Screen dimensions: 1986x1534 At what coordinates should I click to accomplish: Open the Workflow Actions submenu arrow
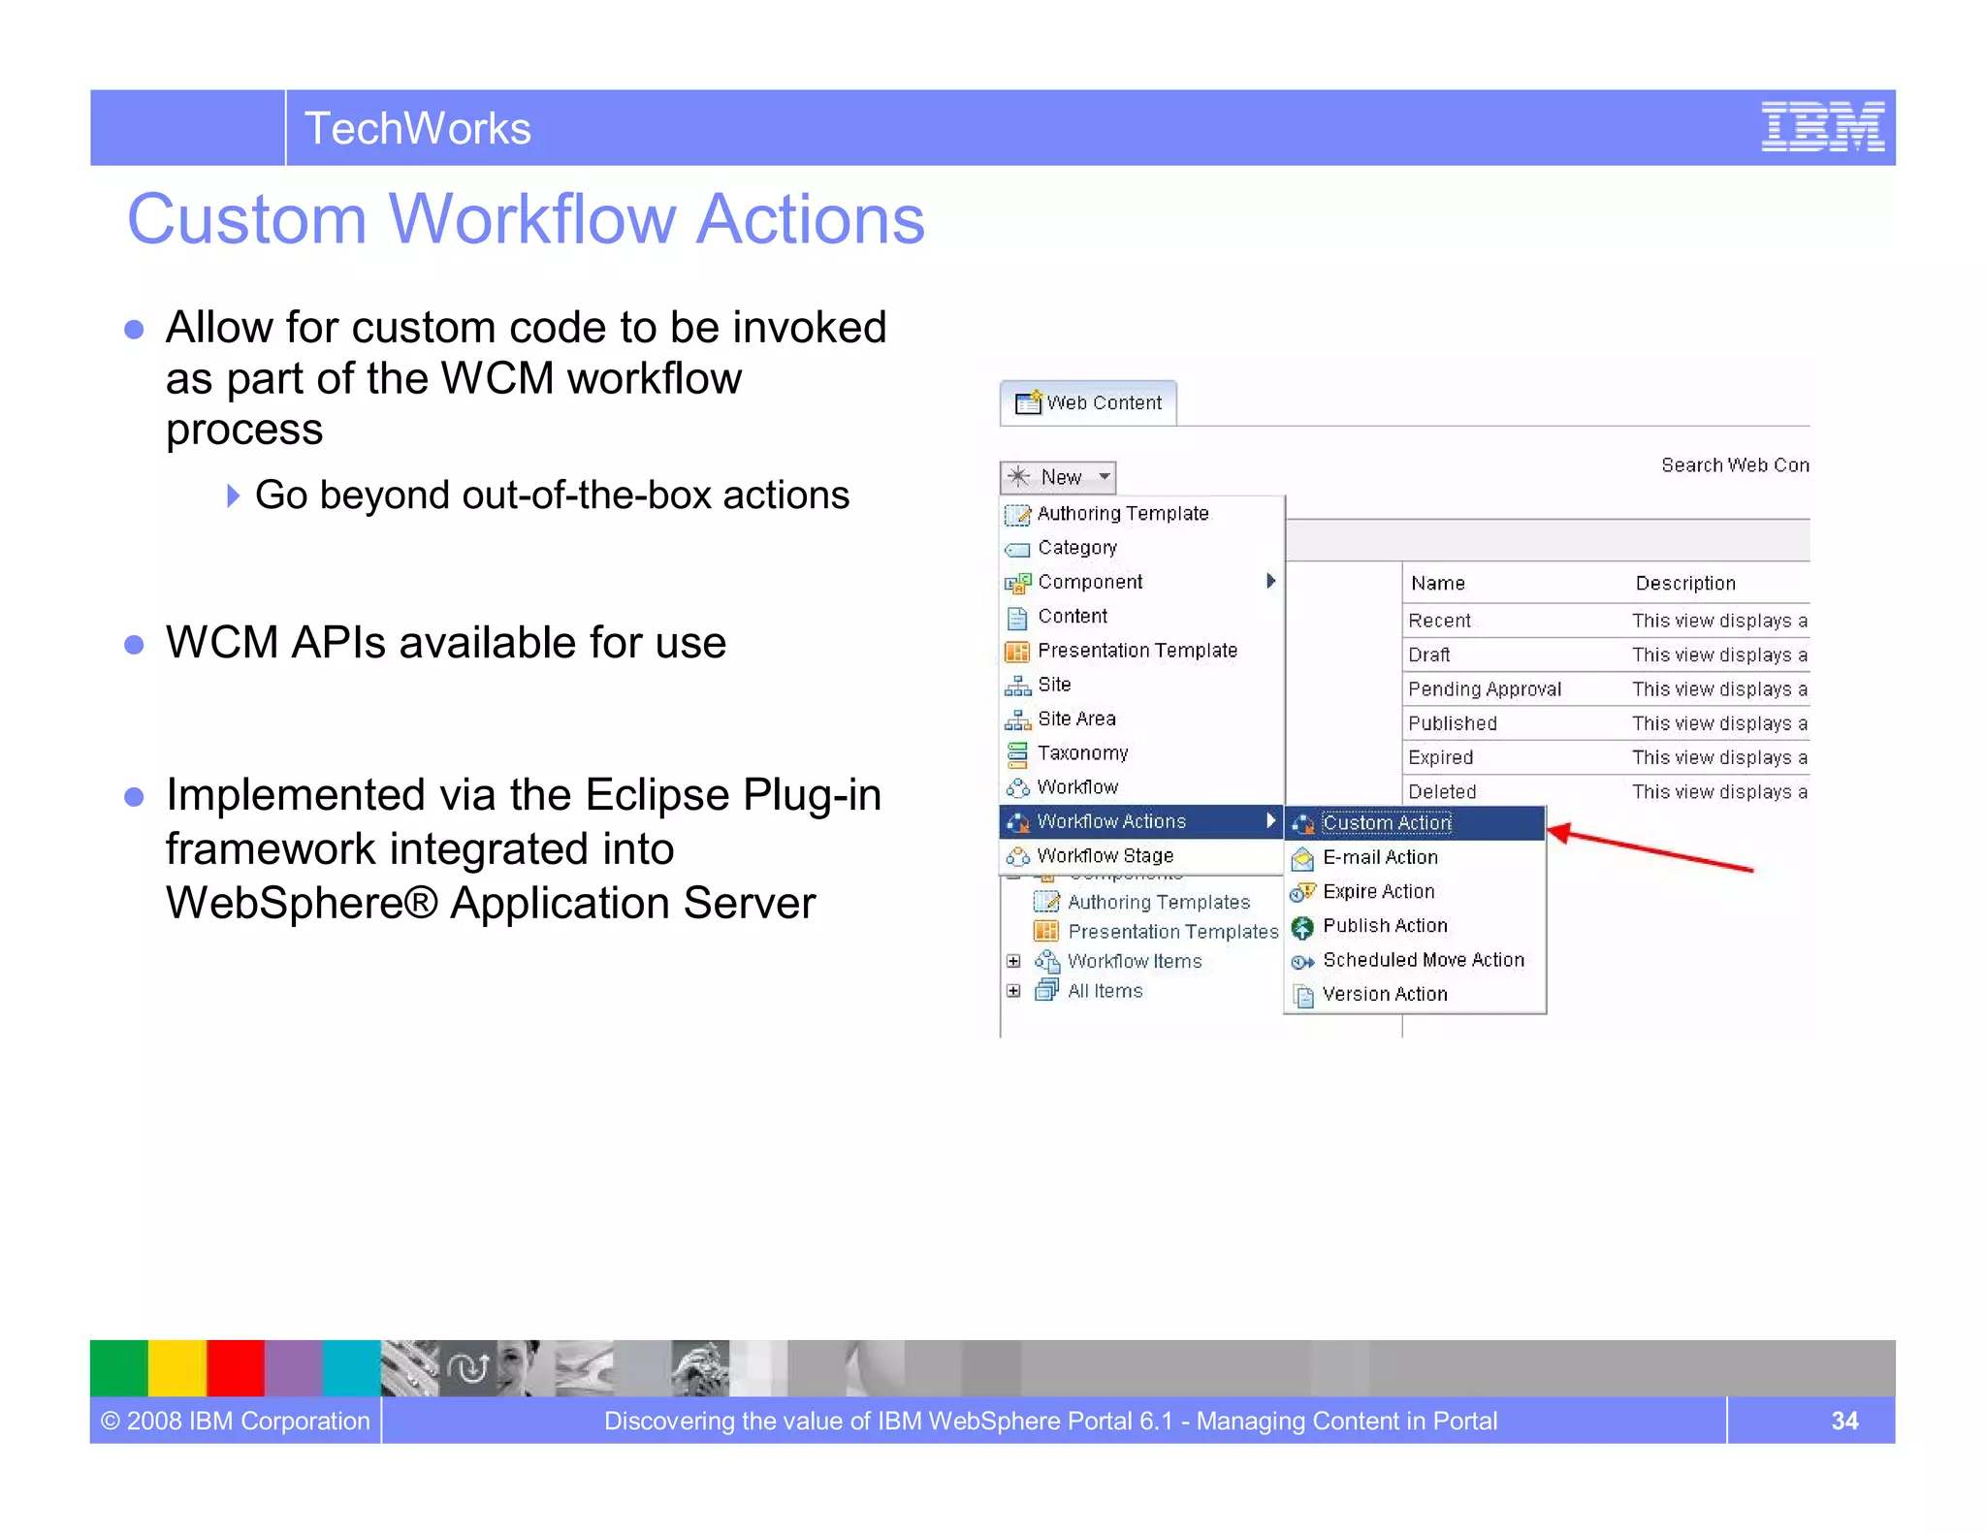pyautogui.click(x=1270, y=821)
